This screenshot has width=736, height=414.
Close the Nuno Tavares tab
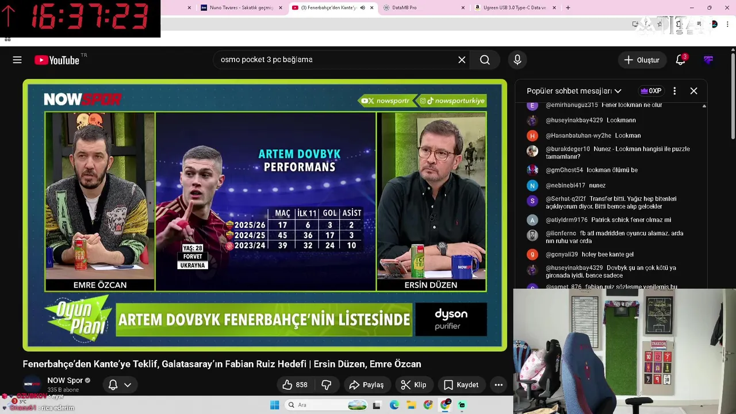(281, 7)
